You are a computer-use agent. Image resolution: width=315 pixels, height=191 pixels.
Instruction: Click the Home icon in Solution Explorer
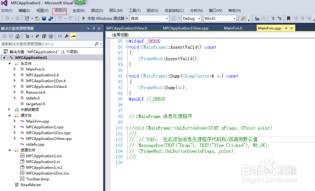pyautogui.click(x=18, y=36)
